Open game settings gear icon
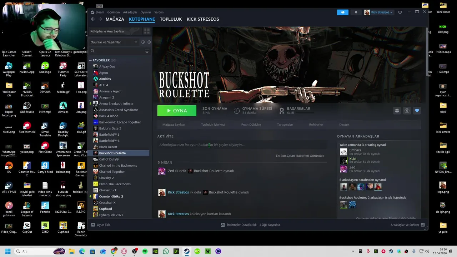The height and width of the screenshot is (257, 457). tap(397, 111)
